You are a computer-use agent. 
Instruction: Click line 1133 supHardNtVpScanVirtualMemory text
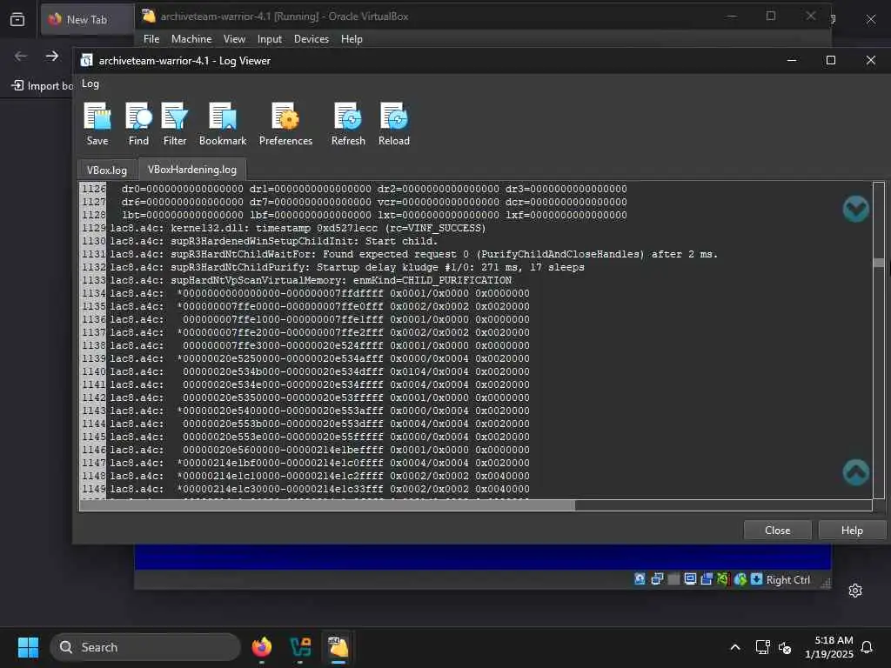(x=311, y=280)
